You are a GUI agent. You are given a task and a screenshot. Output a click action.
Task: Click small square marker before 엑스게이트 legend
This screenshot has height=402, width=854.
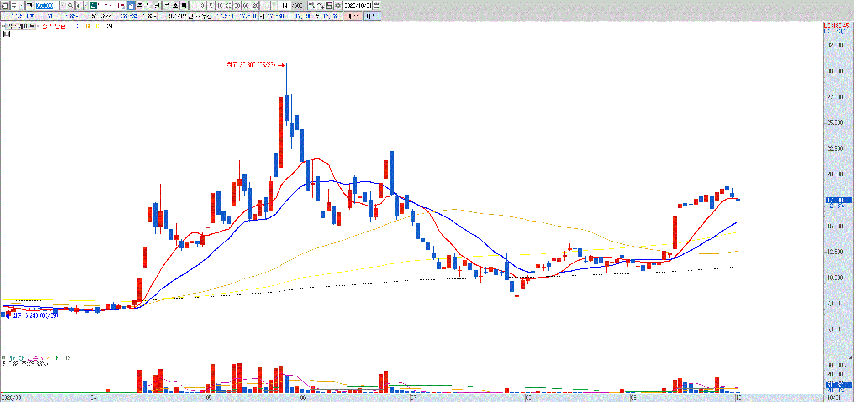[x=4, y=26]
